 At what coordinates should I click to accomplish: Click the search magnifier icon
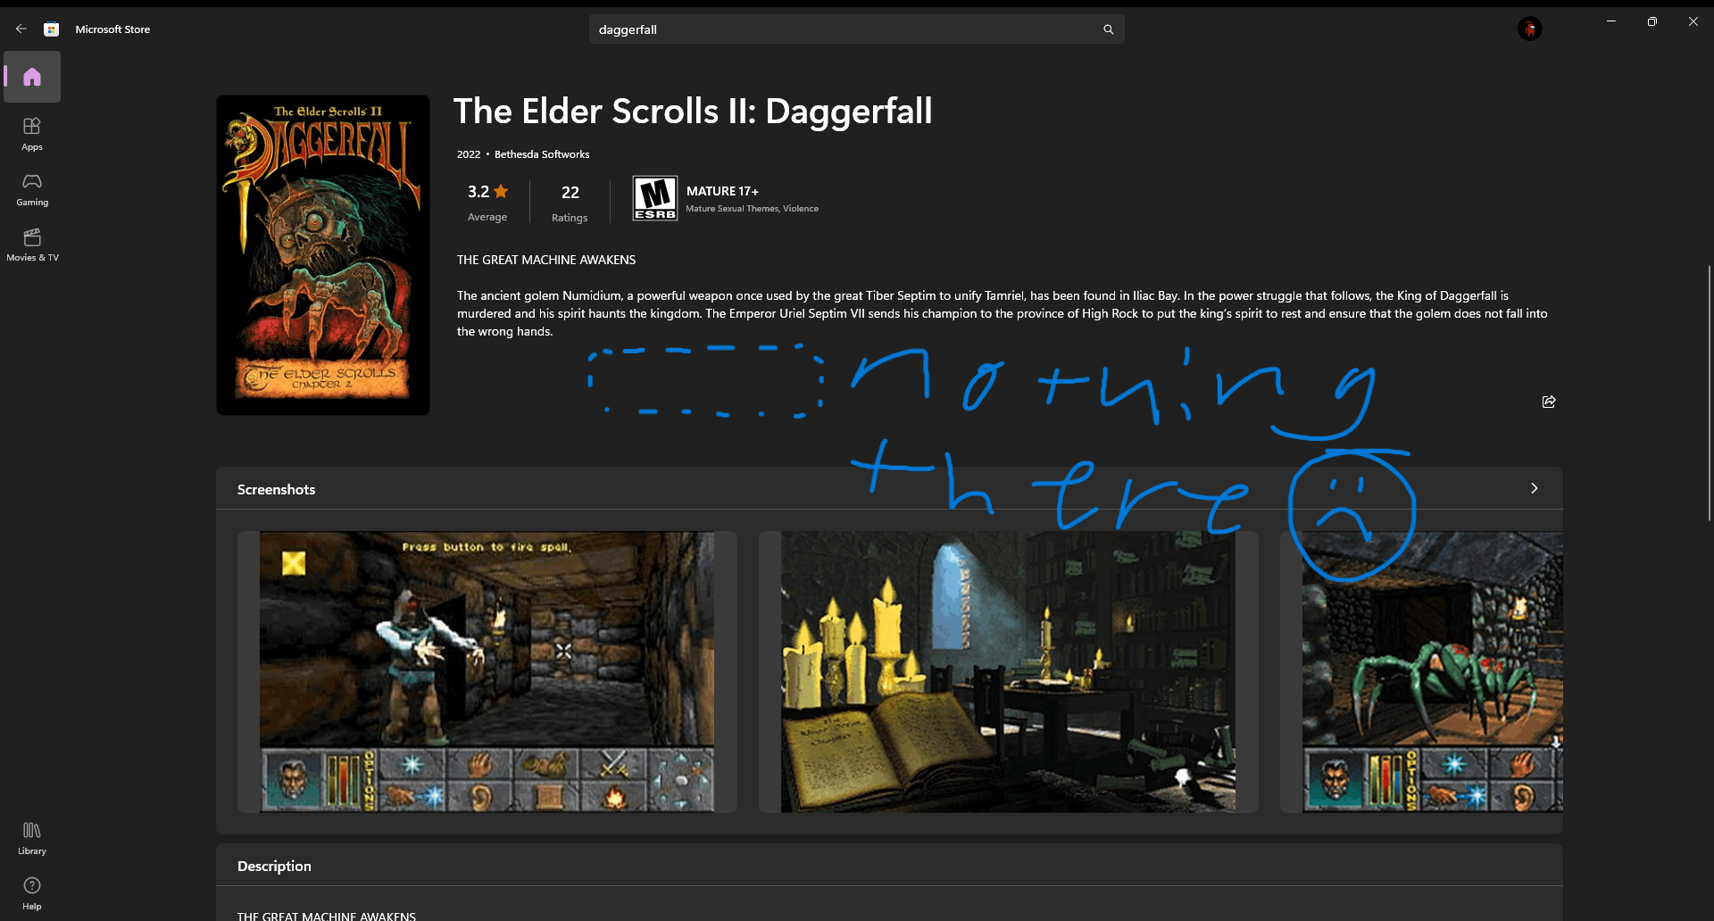1108,29
